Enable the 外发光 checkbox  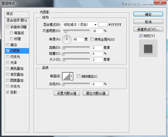tap(8, 86)
